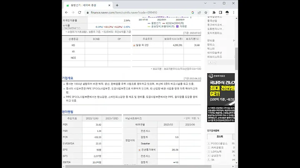Expand the major shareholder row plus icon
300x168 pixels.
coord(134,45)
